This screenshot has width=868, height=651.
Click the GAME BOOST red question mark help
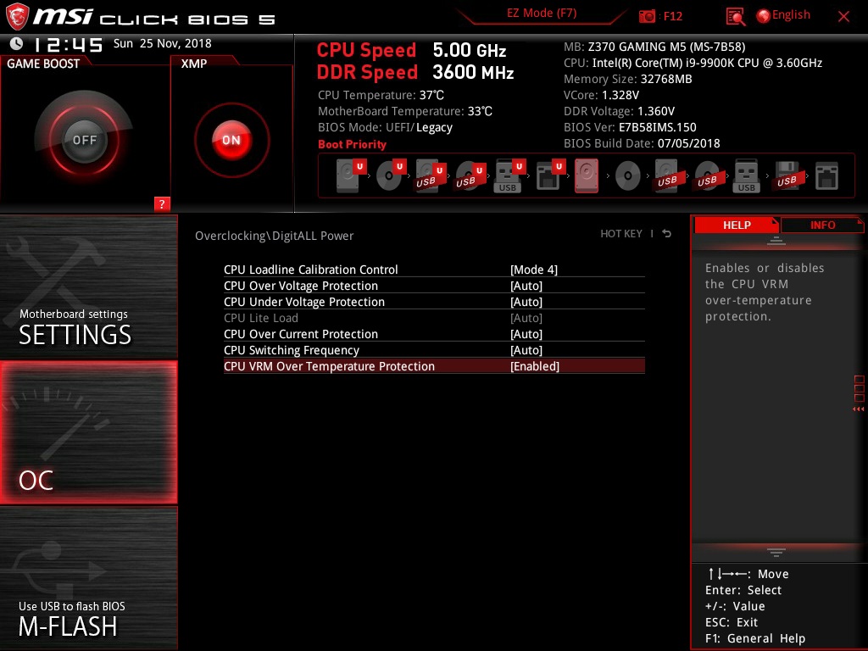click(x=162, y=203)
